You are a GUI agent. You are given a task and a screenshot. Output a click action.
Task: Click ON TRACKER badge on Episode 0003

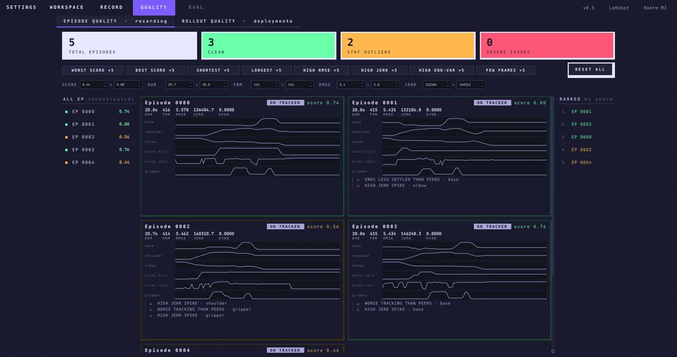pos(493,227)
